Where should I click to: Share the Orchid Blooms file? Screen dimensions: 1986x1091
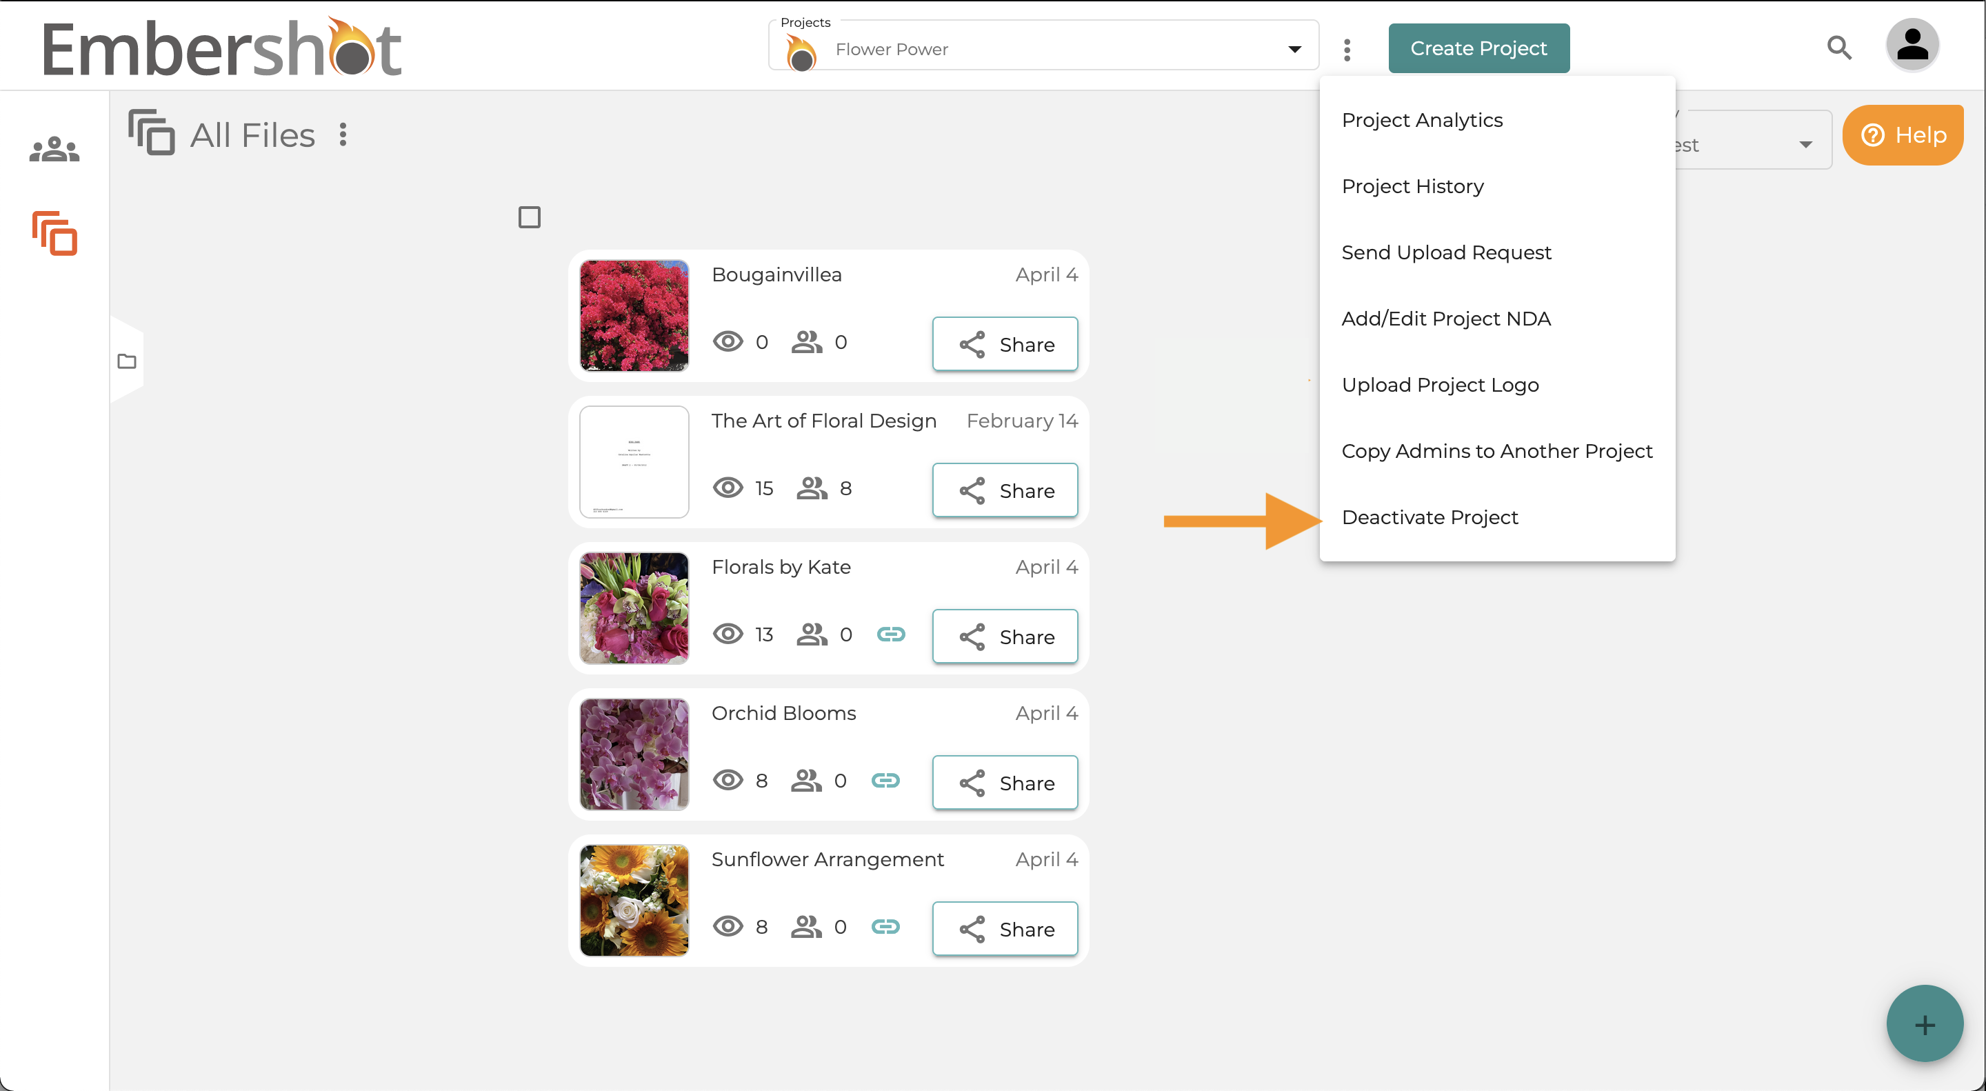tap(1005, 782)
